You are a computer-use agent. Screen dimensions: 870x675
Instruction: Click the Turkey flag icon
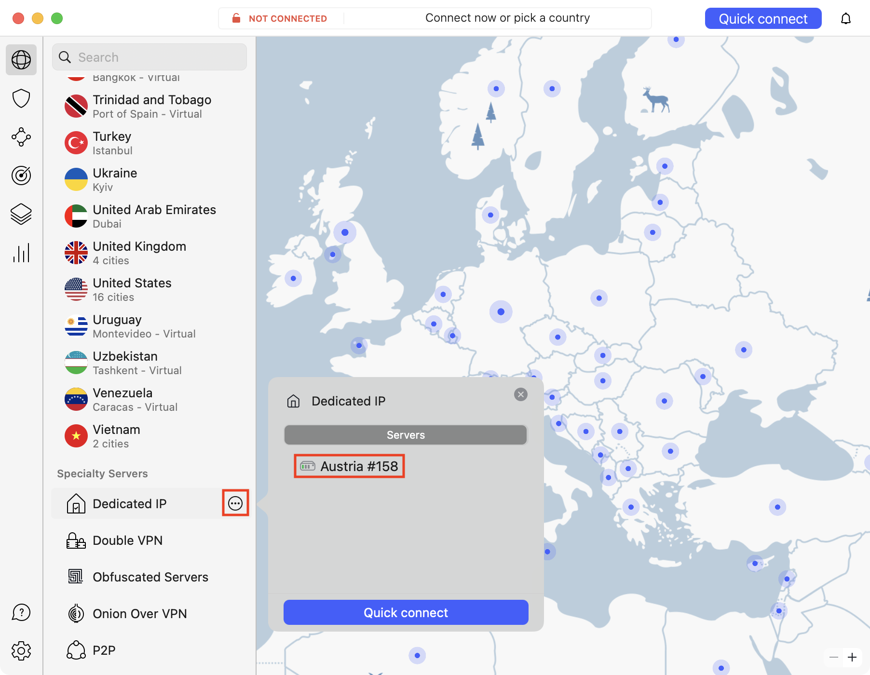(76, 143)
